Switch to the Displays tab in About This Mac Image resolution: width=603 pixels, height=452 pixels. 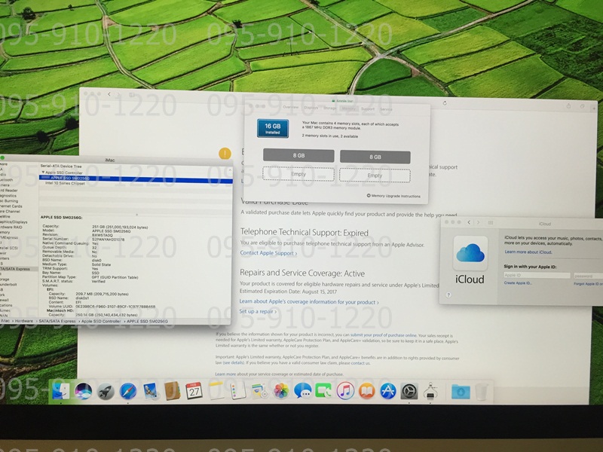(311, 108)
